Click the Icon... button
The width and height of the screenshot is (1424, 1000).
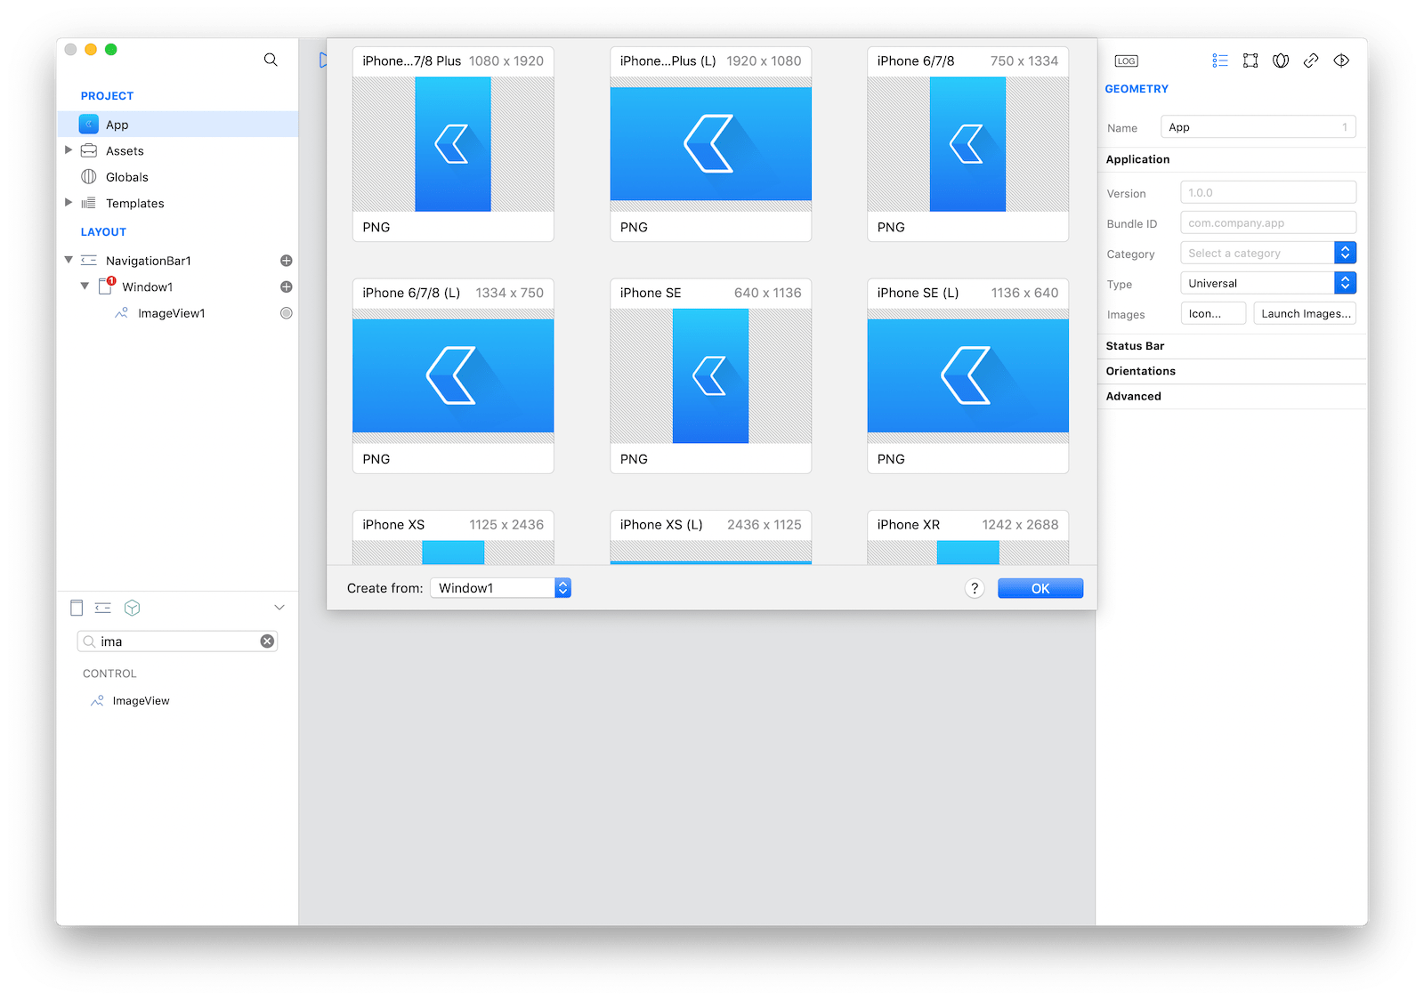coord(1213,313)
